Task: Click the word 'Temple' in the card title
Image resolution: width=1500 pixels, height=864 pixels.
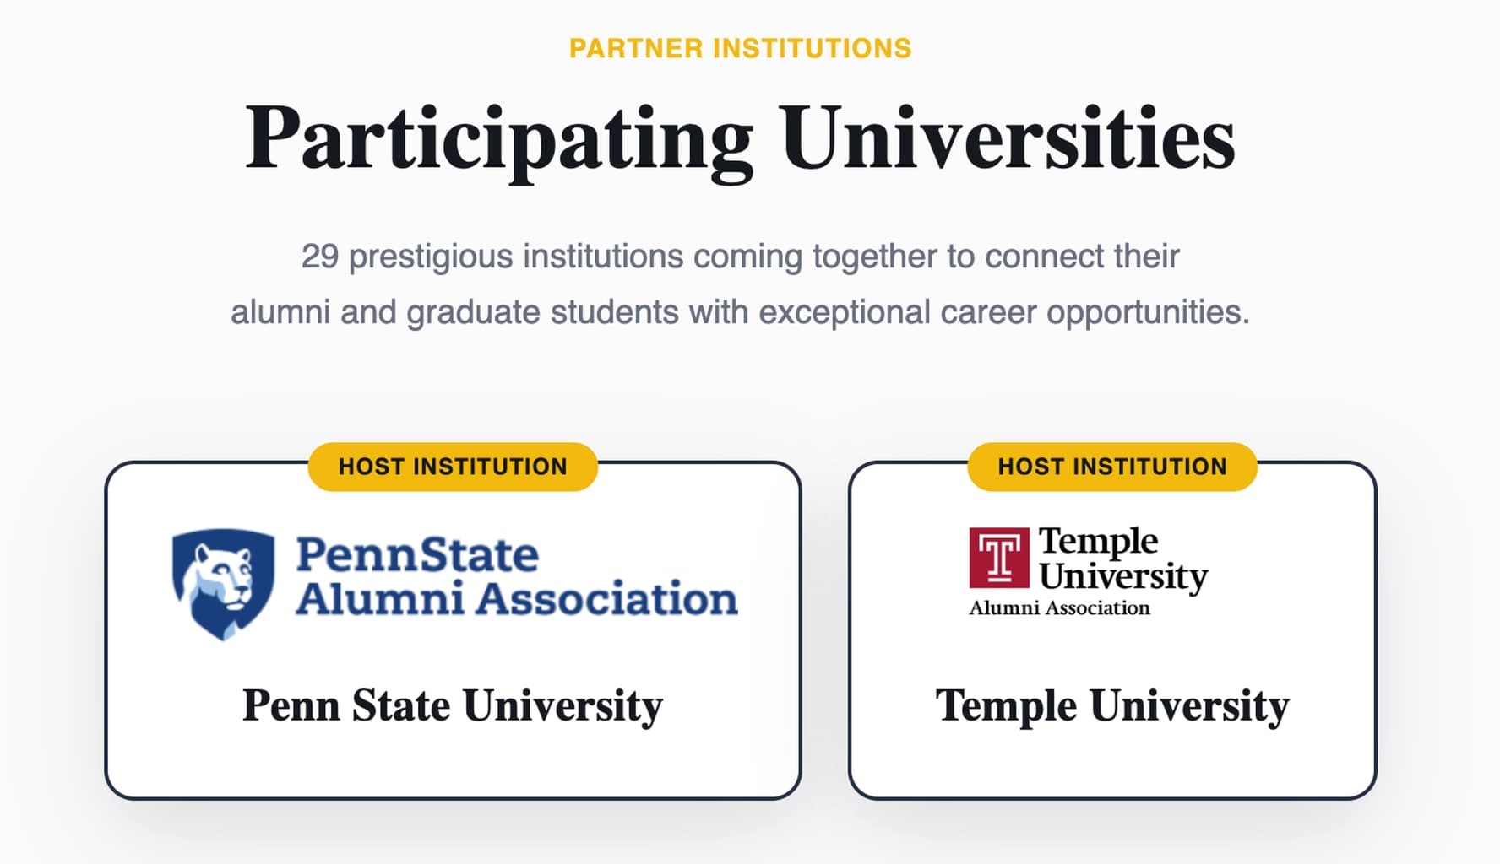Action: click(1006, 705)
